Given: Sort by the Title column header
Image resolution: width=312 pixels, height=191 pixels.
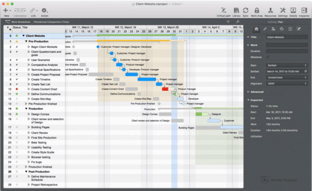Looking at the screenshot, I should [x=25, y=27].
